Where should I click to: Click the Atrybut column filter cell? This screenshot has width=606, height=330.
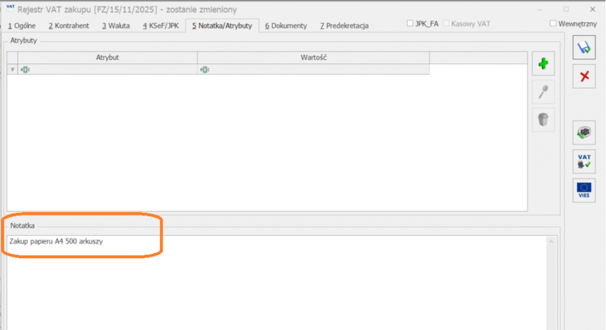pos(107,70)
